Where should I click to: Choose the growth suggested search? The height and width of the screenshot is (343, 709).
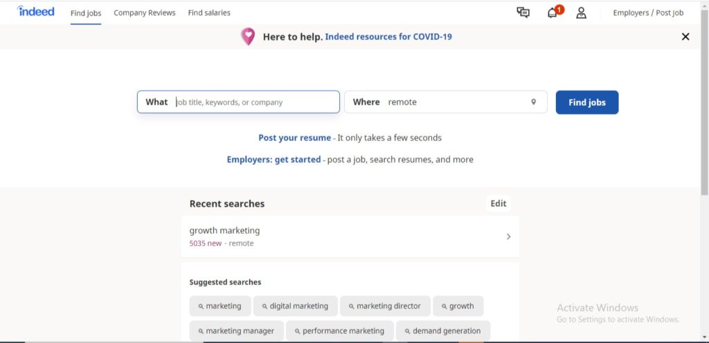tap(458, 306)
